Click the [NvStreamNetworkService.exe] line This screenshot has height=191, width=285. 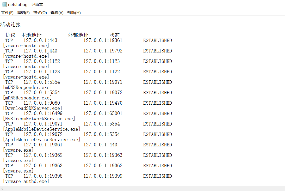click(x=39, y=119)
